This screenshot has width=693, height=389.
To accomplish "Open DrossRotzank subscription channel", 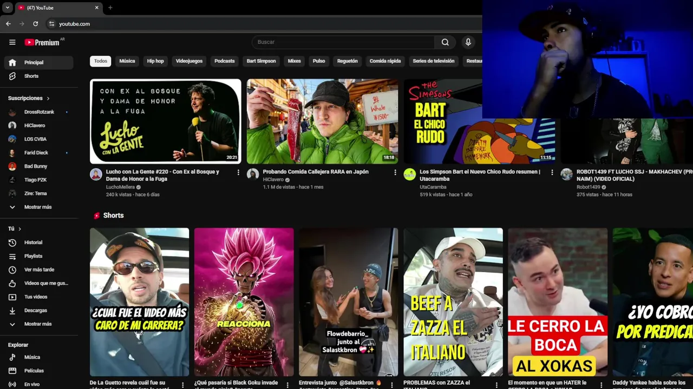I will [x=38, y=112].
